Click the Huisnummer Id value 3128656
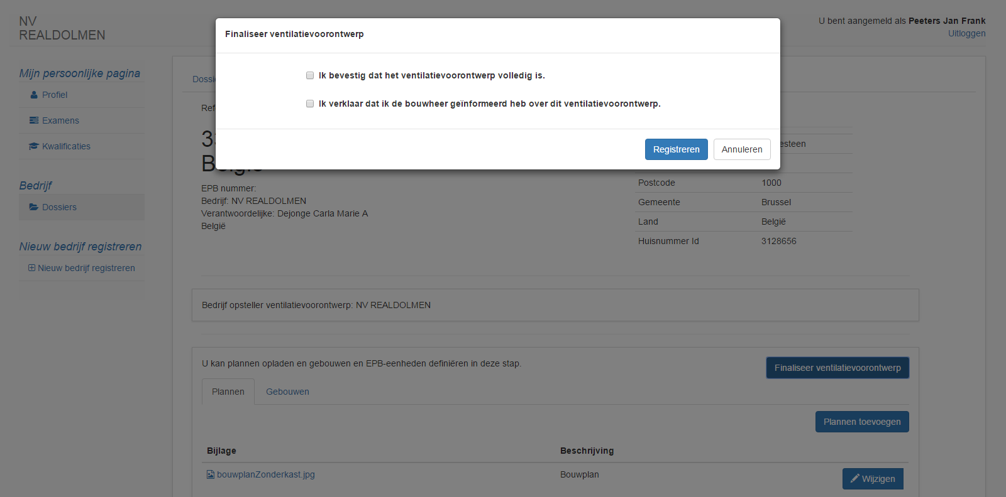The height and width of the screenshot is (497, 1006). click(x=779, y=241)
